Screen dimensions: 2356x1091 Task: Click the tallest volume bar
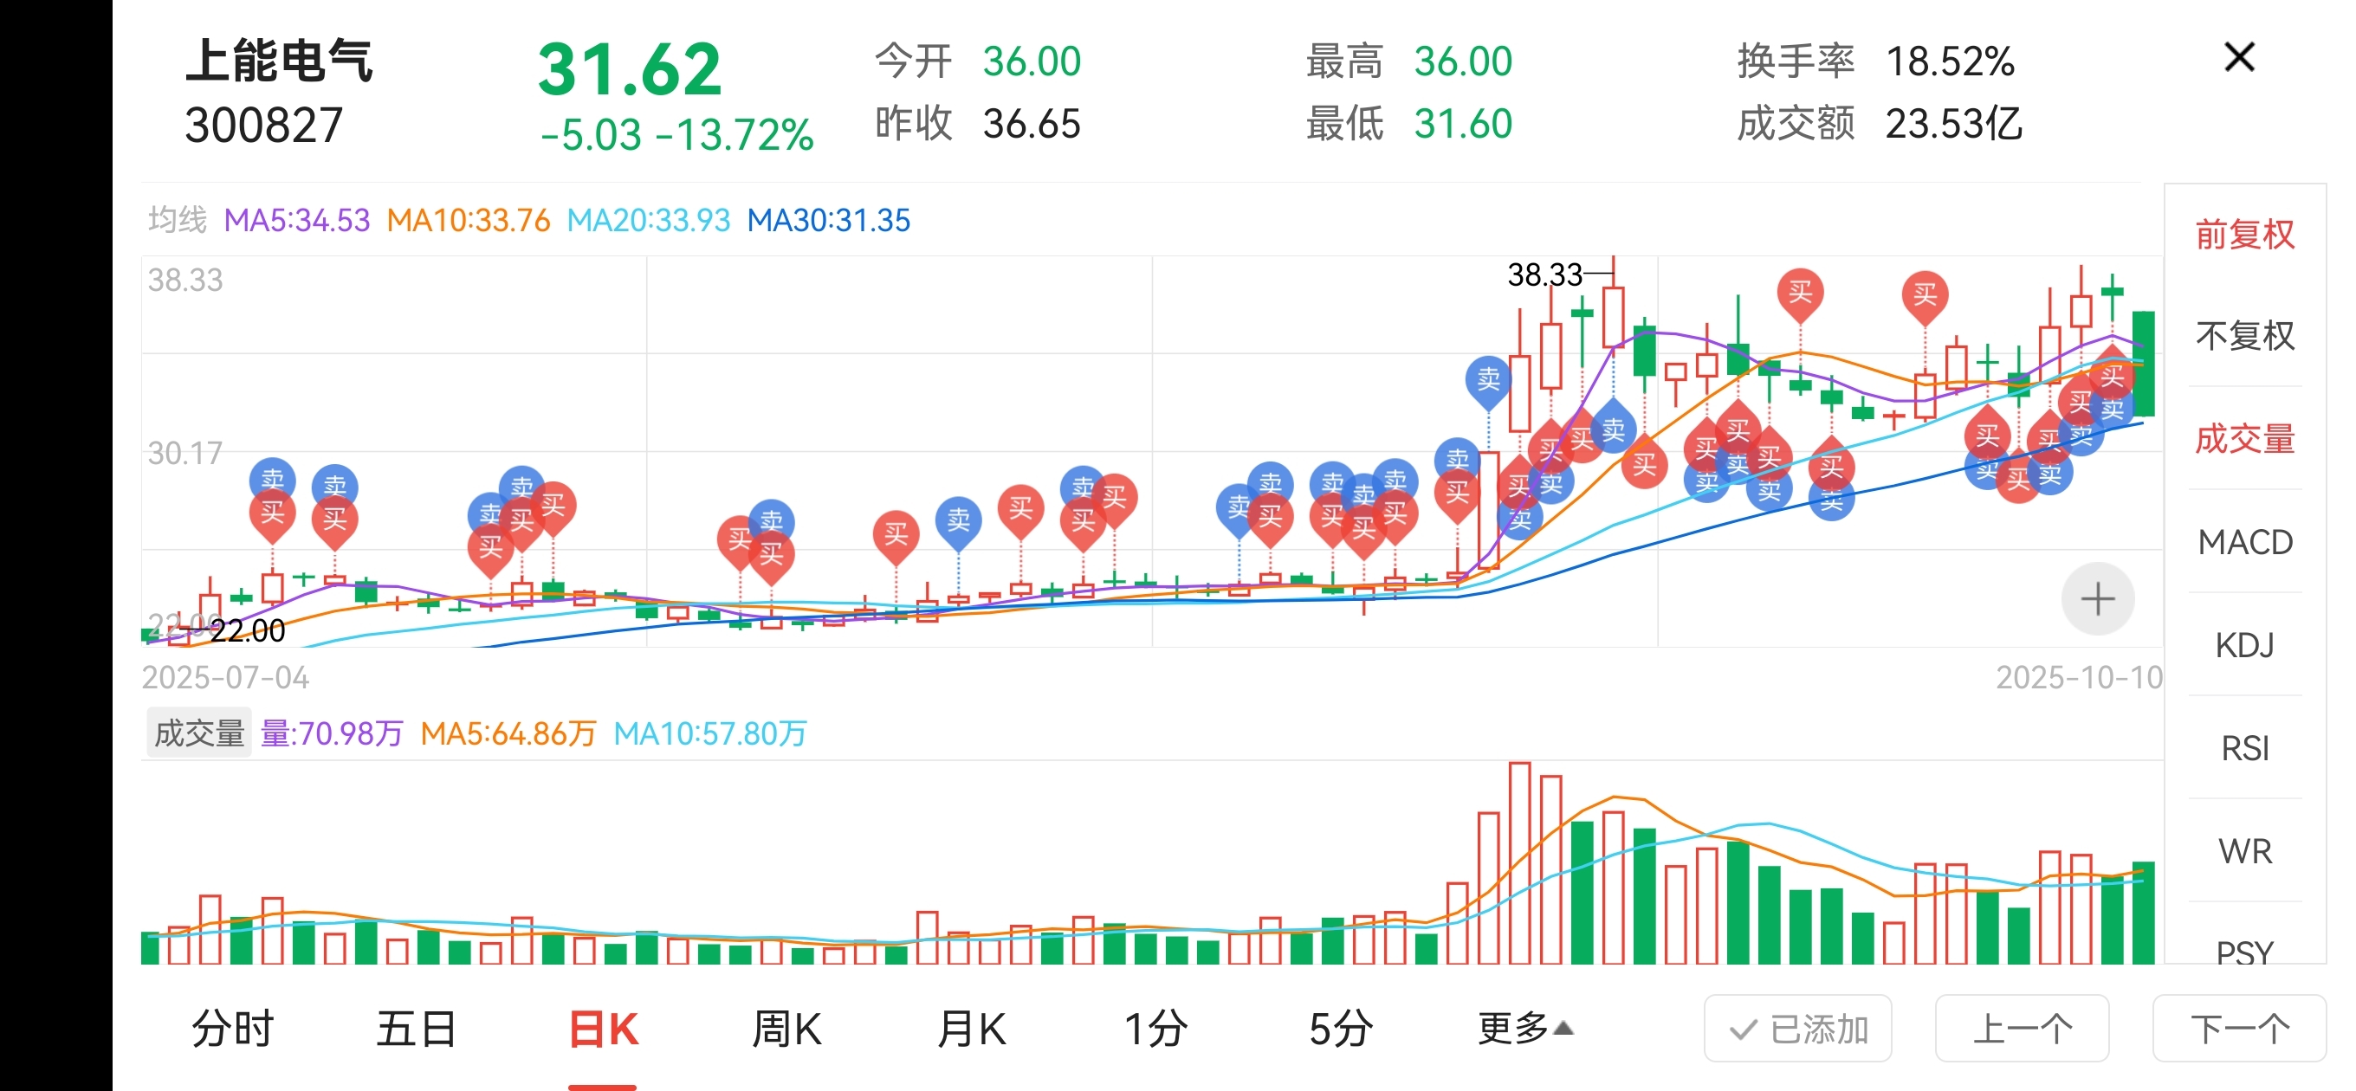tap(1519, 863)
